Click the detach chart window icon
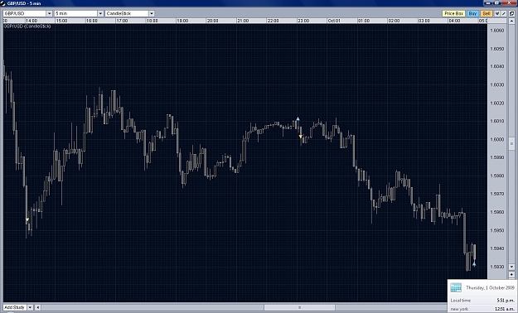Viewport: 518px width, 313px height. (x=511, y=13)
